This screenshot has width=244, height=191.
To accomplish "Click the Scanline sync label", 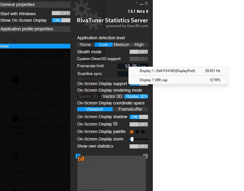I will tap(90, 74).
